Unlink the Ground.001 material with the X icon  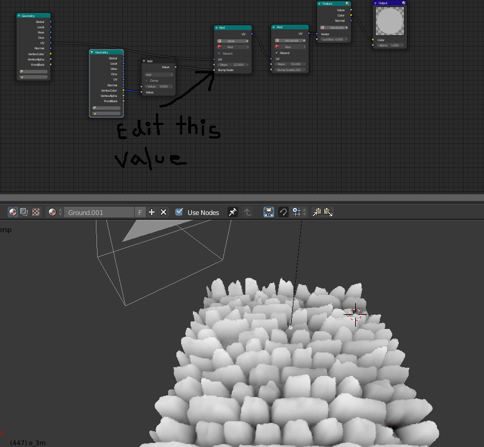(x=163, y=212)
